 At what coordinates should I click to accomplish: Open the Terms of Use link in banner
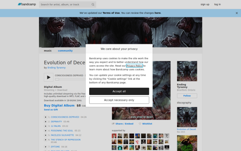tap(111, 13)
